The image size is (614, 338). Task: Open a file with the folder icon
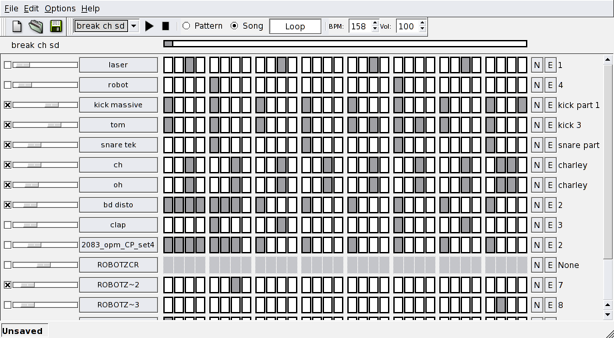tap(36, 26)
